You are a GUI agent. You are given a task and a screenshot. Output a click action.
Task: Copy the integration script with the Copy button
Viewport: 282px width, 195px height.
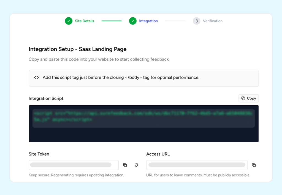(x=248, y=98)
